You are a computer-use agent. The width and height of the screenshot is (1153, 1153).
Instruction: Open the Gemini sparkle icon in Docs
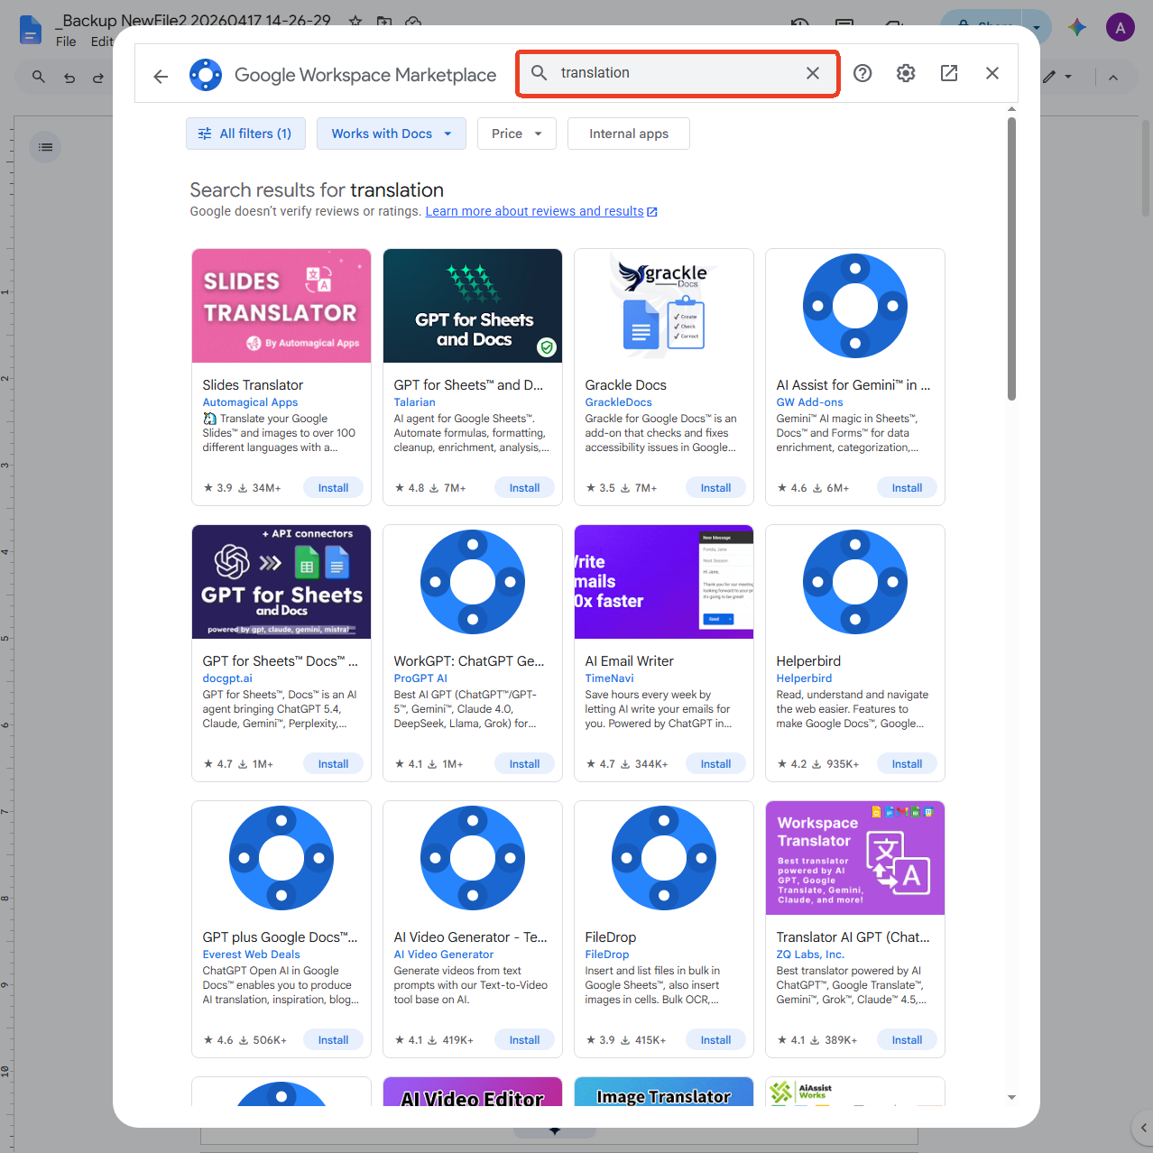tap(1077, 27)
